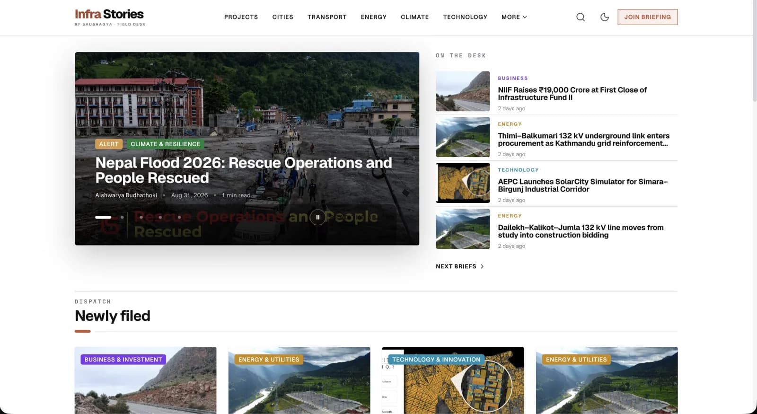Open the BUSINESS & INVESTMENT card badge
Viewport: 757px width, 414px height.
tap(123, 360)
